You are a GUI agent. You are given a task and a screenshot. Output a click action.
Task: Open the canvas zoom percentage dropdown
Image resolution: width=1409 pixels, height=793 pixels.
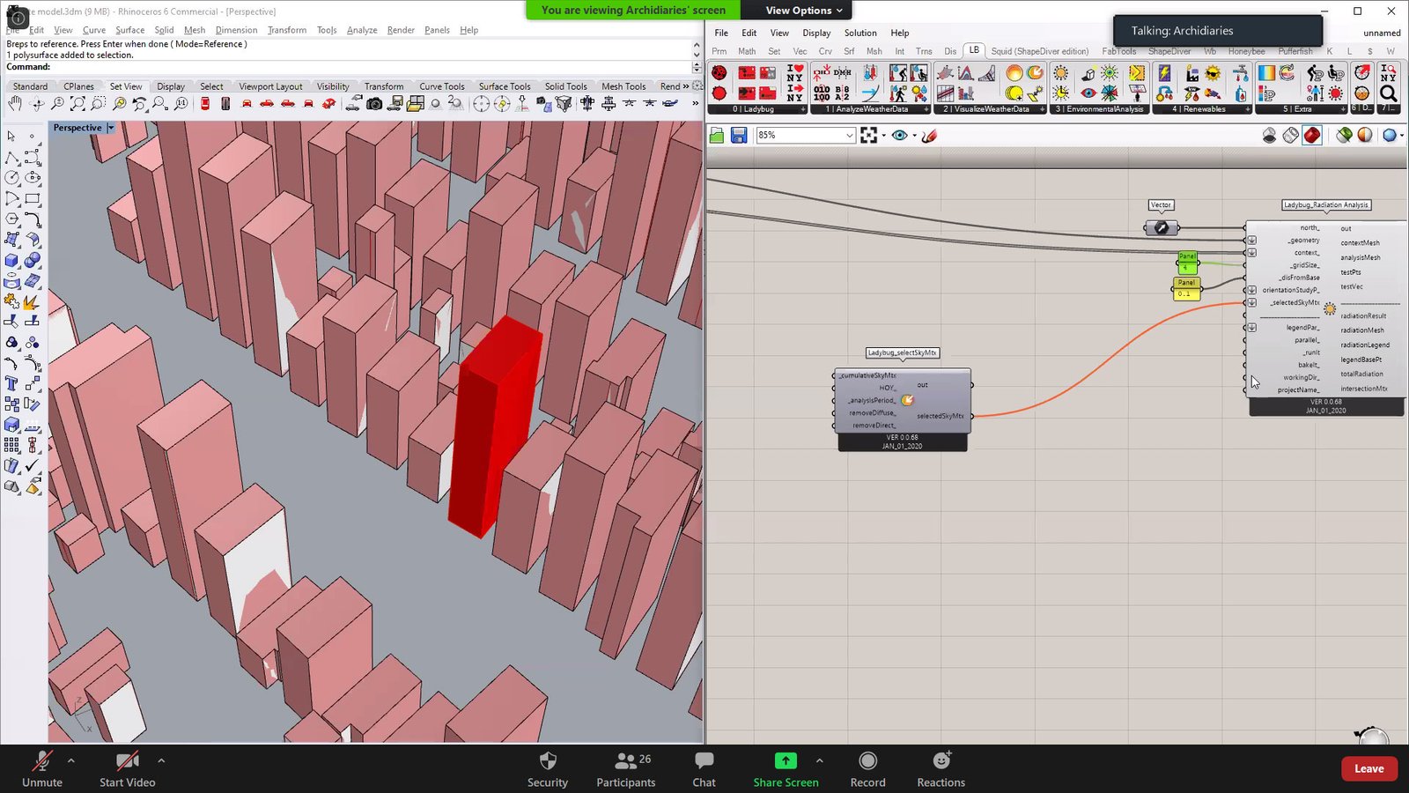[849, 136]
